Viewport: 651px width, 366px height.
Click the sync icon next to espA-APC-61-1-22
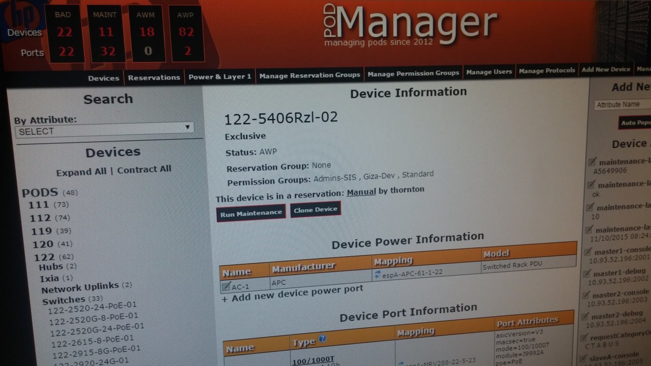(378, 274)
